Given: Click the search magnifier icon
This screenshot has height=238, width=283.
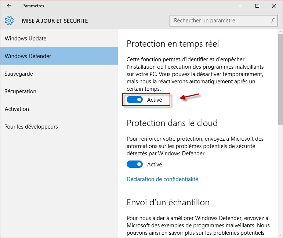Looking at the screenshot, I should click(273, 21).
